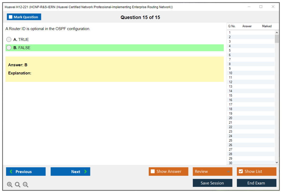Enable the Show Answer checkbox
Image resolution: width=283 pixels, height=194 pixels.
pos(153,172)
